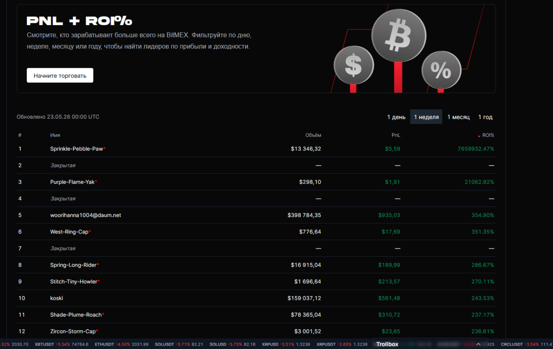Image resolution: width=553 pixels, height=349 pixels.
Task: Click the percent coin icon
Action: (441, 70)
